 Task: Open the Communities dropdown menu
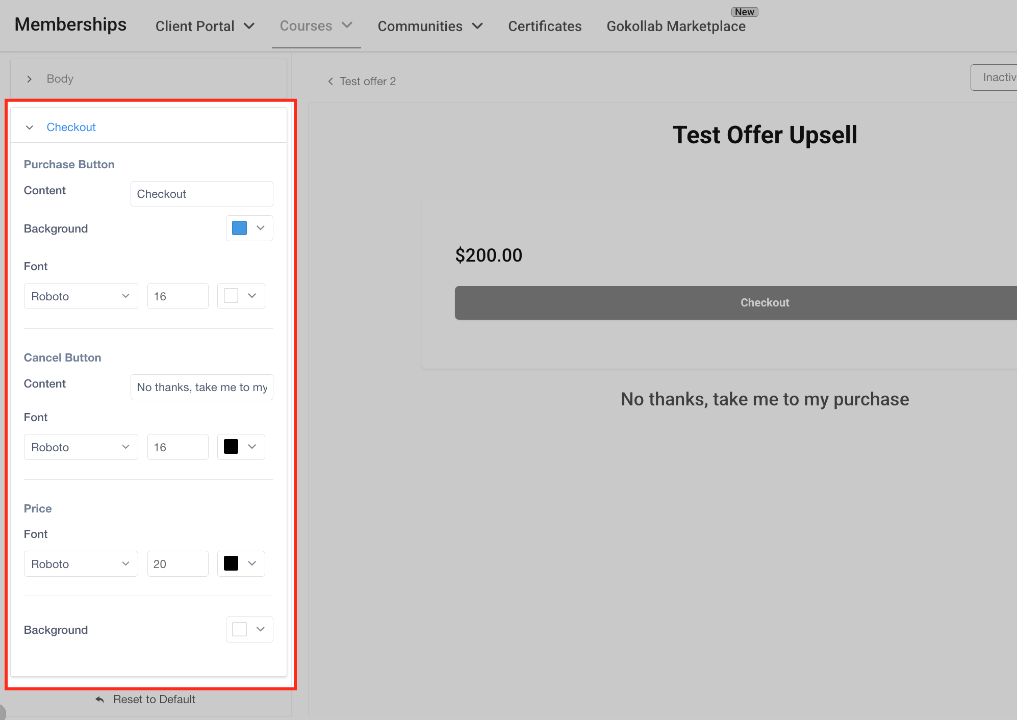click(430, 26)
